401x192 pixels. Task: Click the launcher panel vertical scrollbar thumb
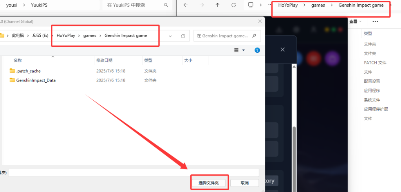(x=294, y=159)
